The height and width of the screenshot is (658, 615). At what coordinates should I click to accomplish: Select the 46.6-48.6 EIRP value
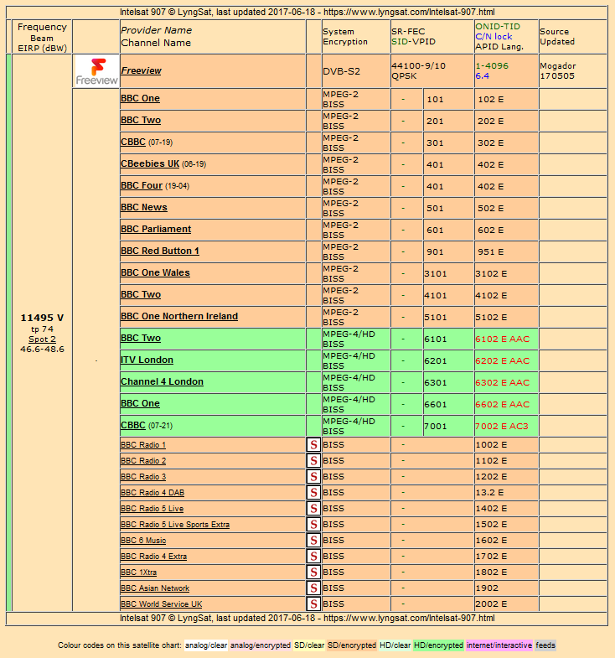click(x=42, y=350)
